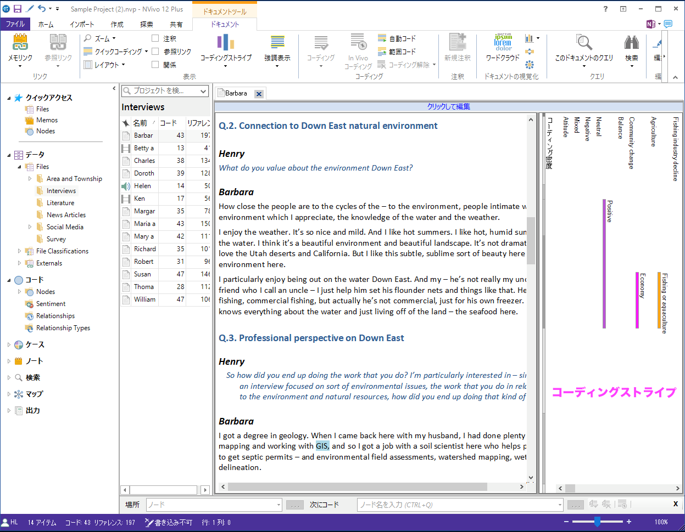Open the コーディングストライプ coding stripes tool
Image resolution: width=685 pixels, height=532 pixels.
pyautogui.click(x=226, y=43)
